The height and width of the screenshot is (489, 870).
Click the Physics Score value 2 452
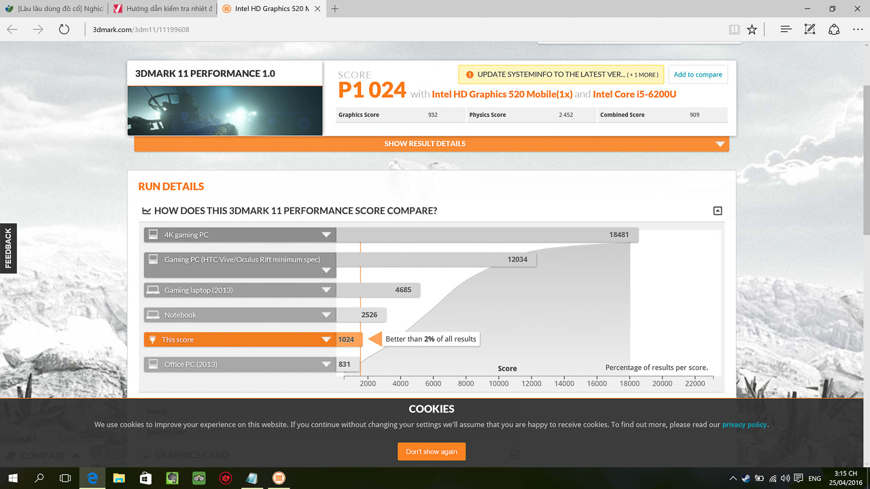pyautogui.click(x=565, y=115)
